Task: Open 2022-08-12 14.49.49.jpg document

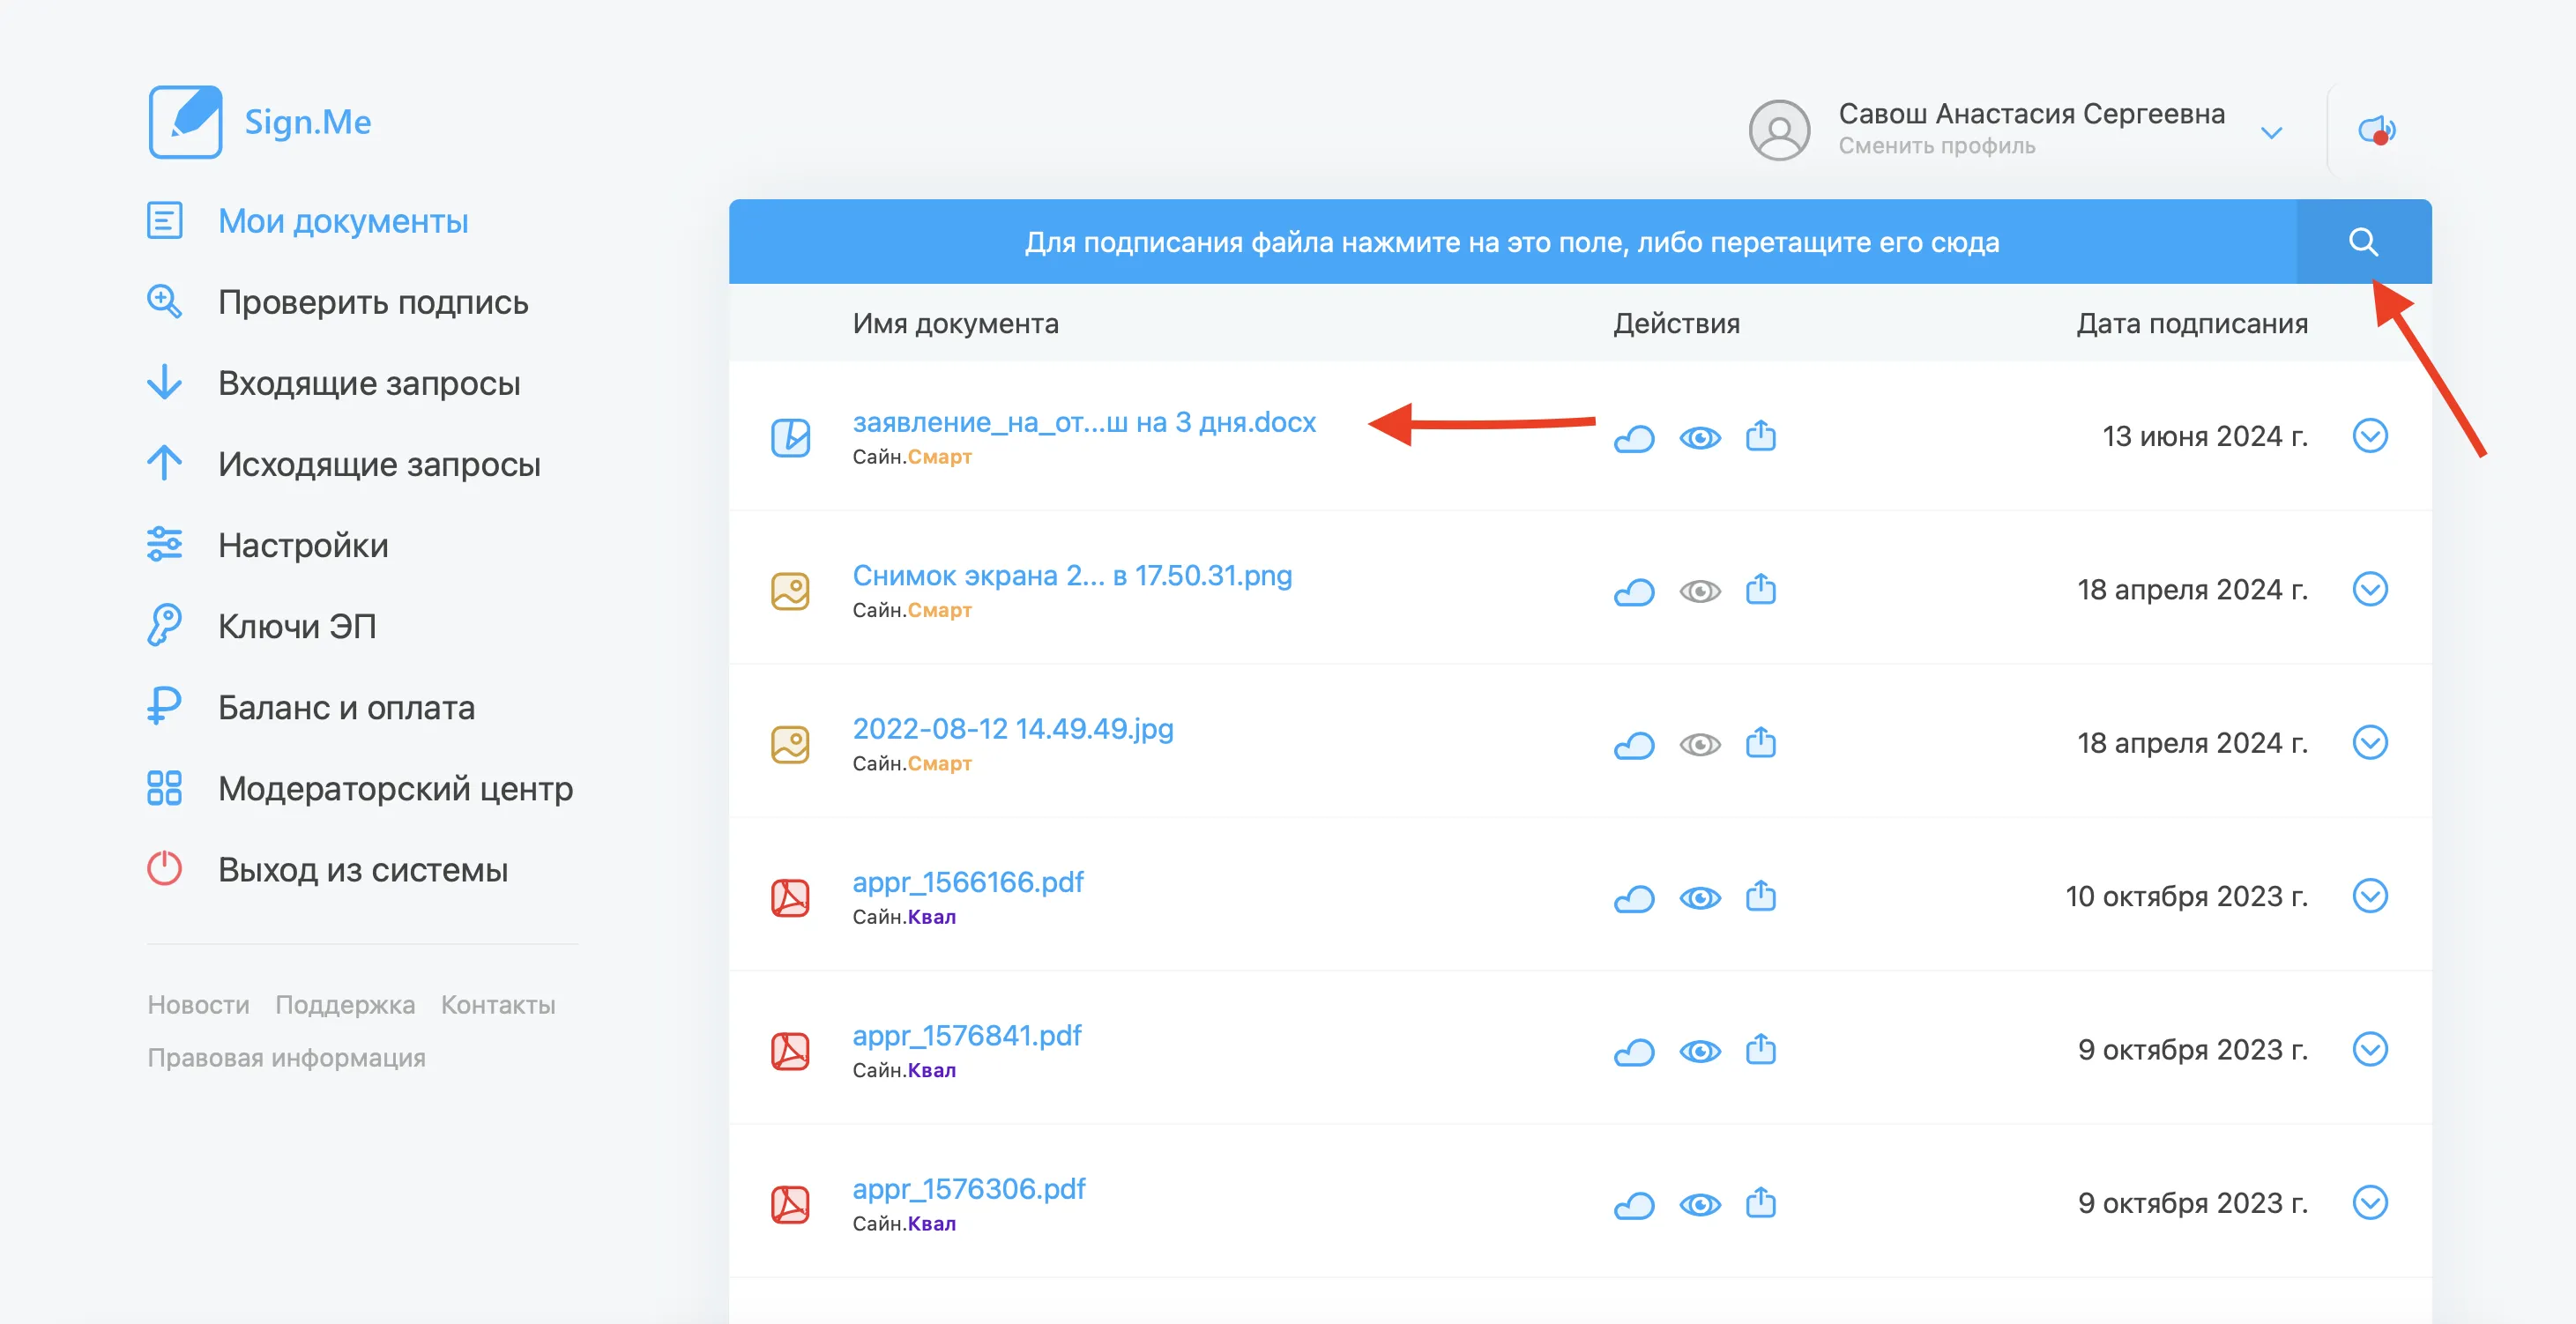Action: (x=1013, y=728)
